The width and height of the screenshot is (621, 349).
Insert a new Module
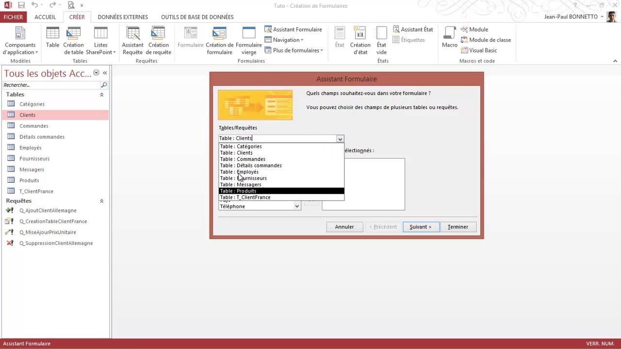pos(474,30)
